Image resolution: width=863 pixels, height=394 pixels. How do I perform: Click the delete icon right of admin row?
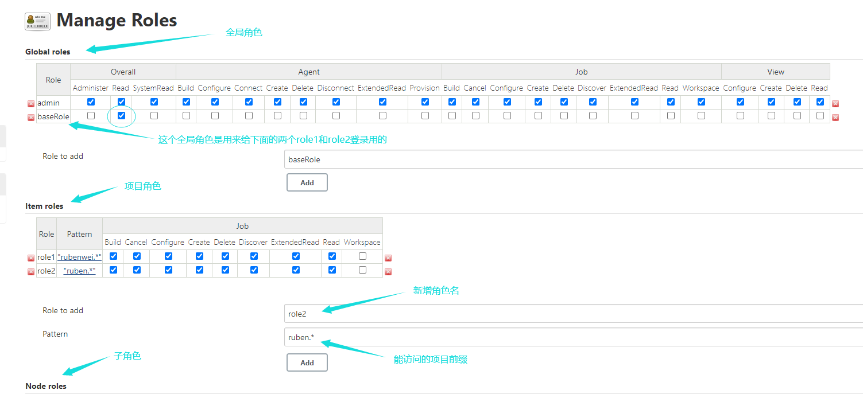pos(835,104)
